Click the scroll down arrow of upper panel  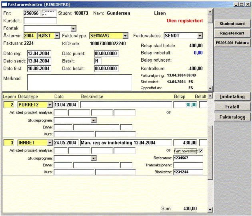tap(210, 88)
